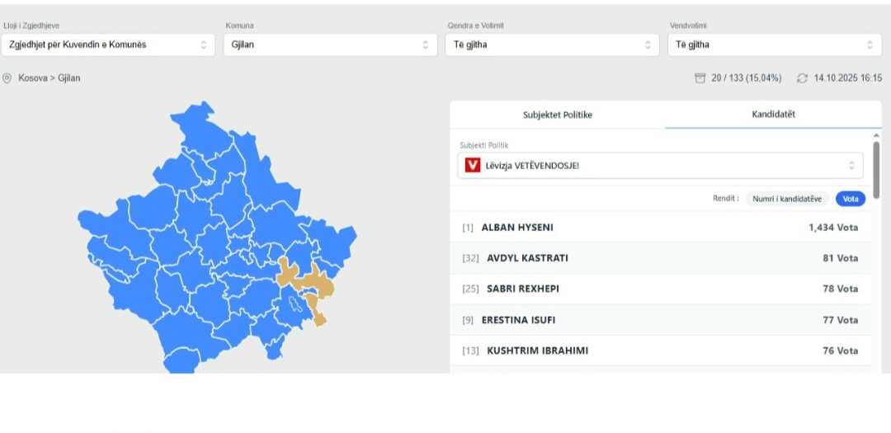
Task: Click the ballot box icon near 20 / 133
Action: tap(700, 78)
